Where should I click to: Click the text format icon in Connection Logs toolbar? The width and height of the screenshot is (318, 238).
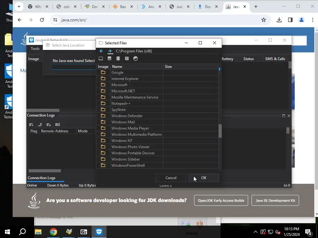57,125
